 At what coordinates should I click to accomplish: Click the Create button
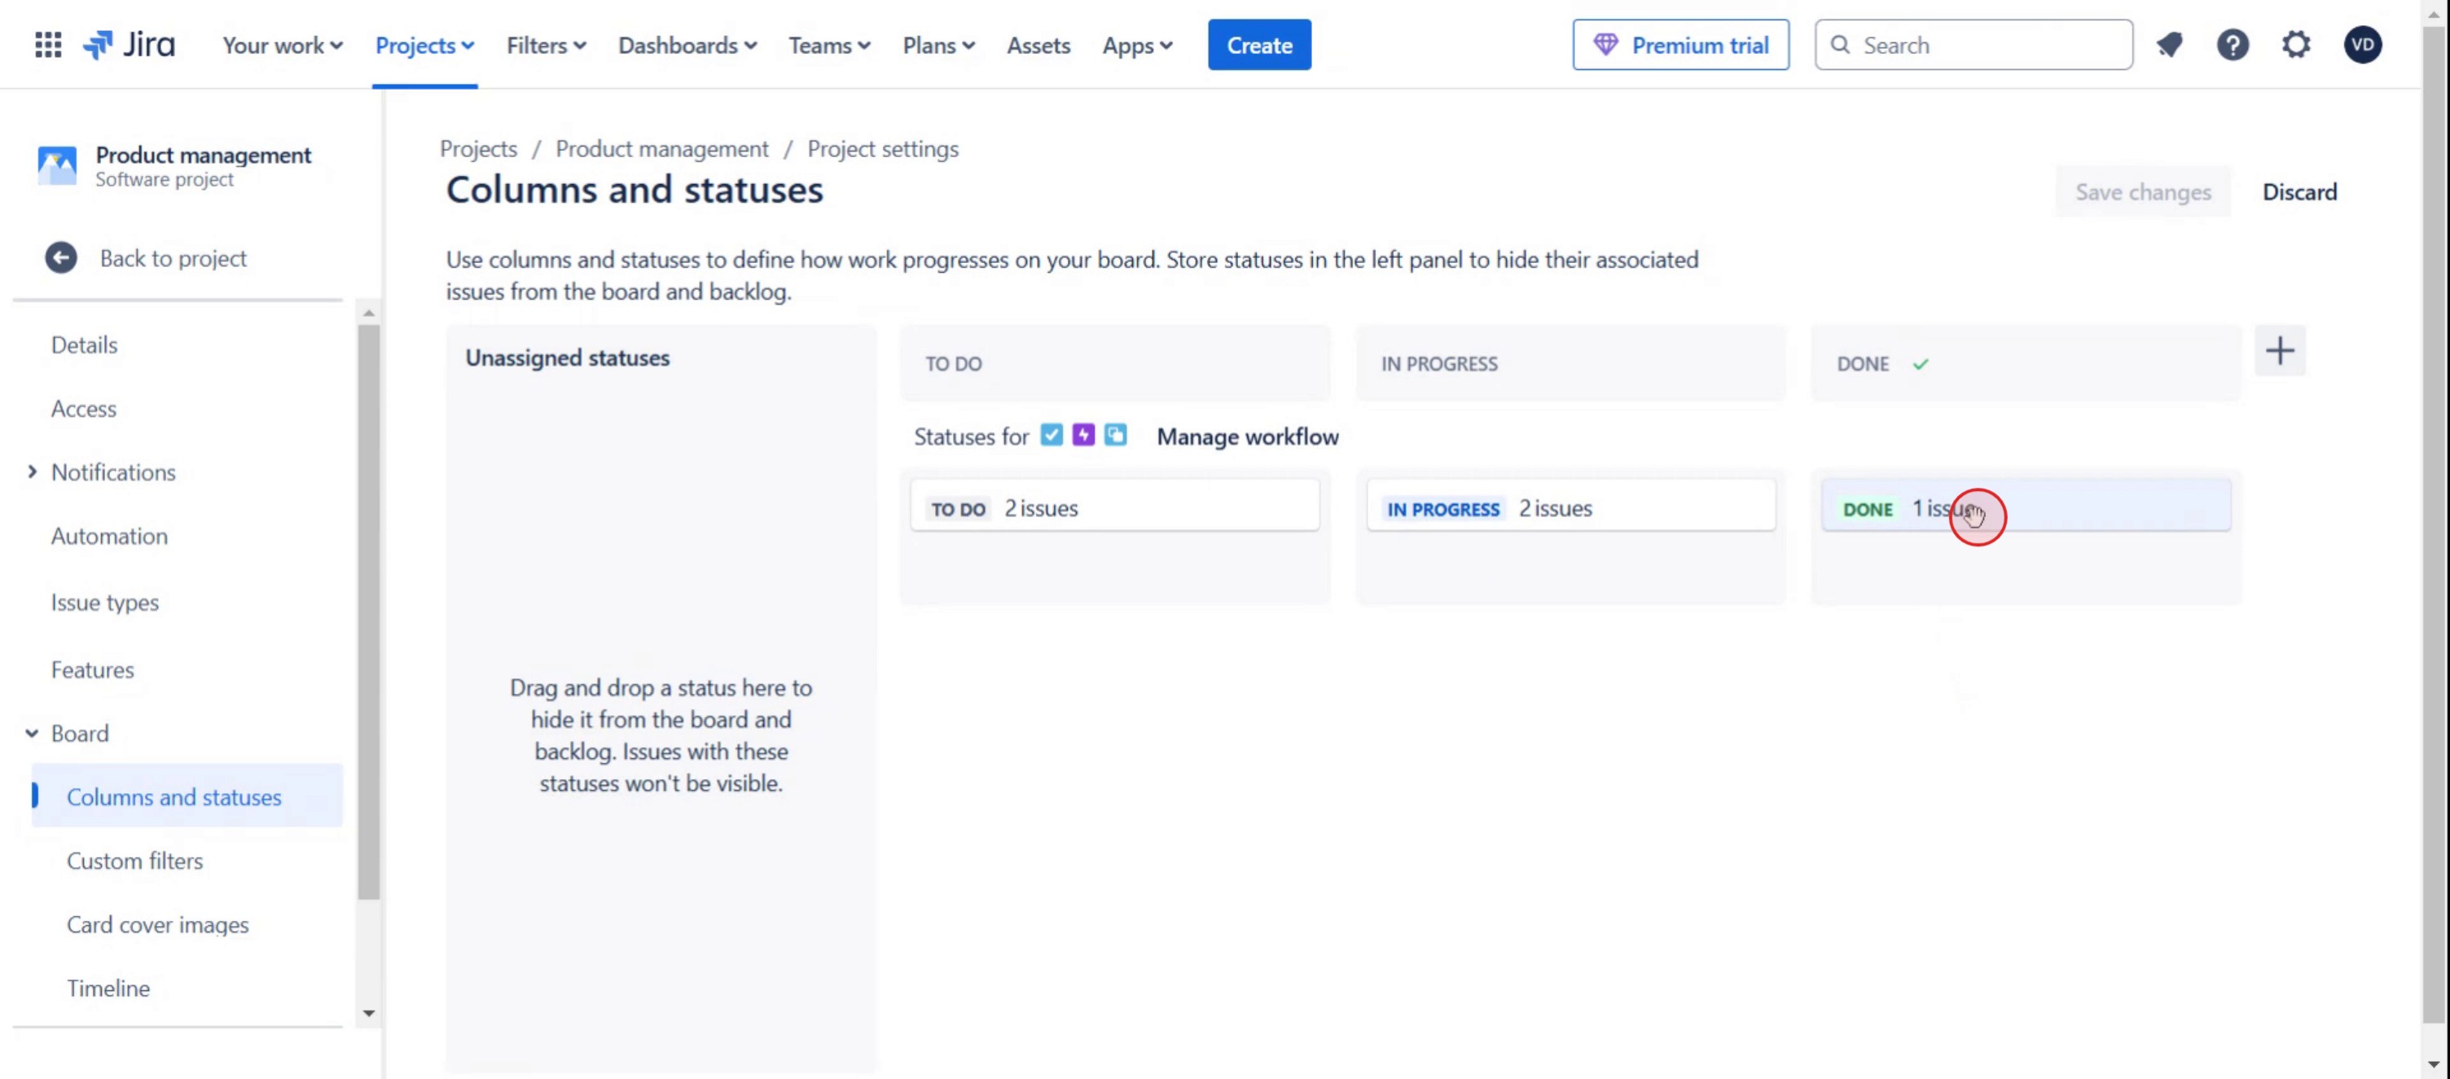1258,45
